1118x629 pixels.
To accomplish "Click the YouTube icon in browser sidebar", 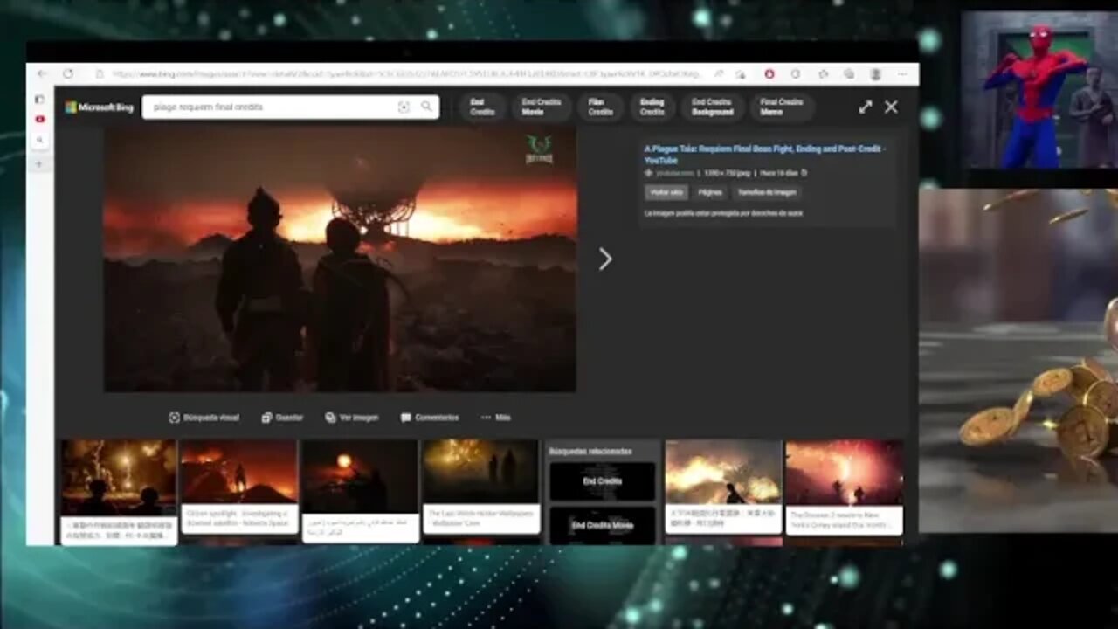I will pos(40,119).
